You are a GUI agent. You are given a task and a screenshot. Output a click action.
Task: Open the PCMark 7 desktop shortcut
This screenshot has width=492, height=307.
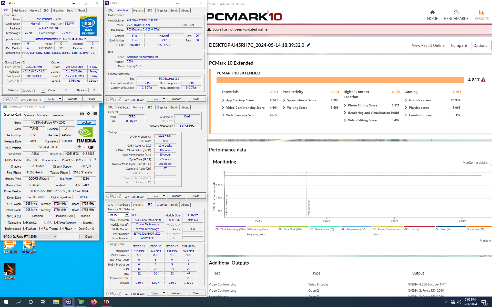(x=29, y=246)
